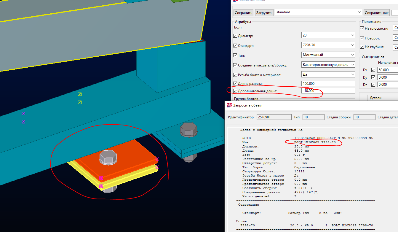Click the Длина разреза input field
398x232 pixels.
[x=328, y=84]
